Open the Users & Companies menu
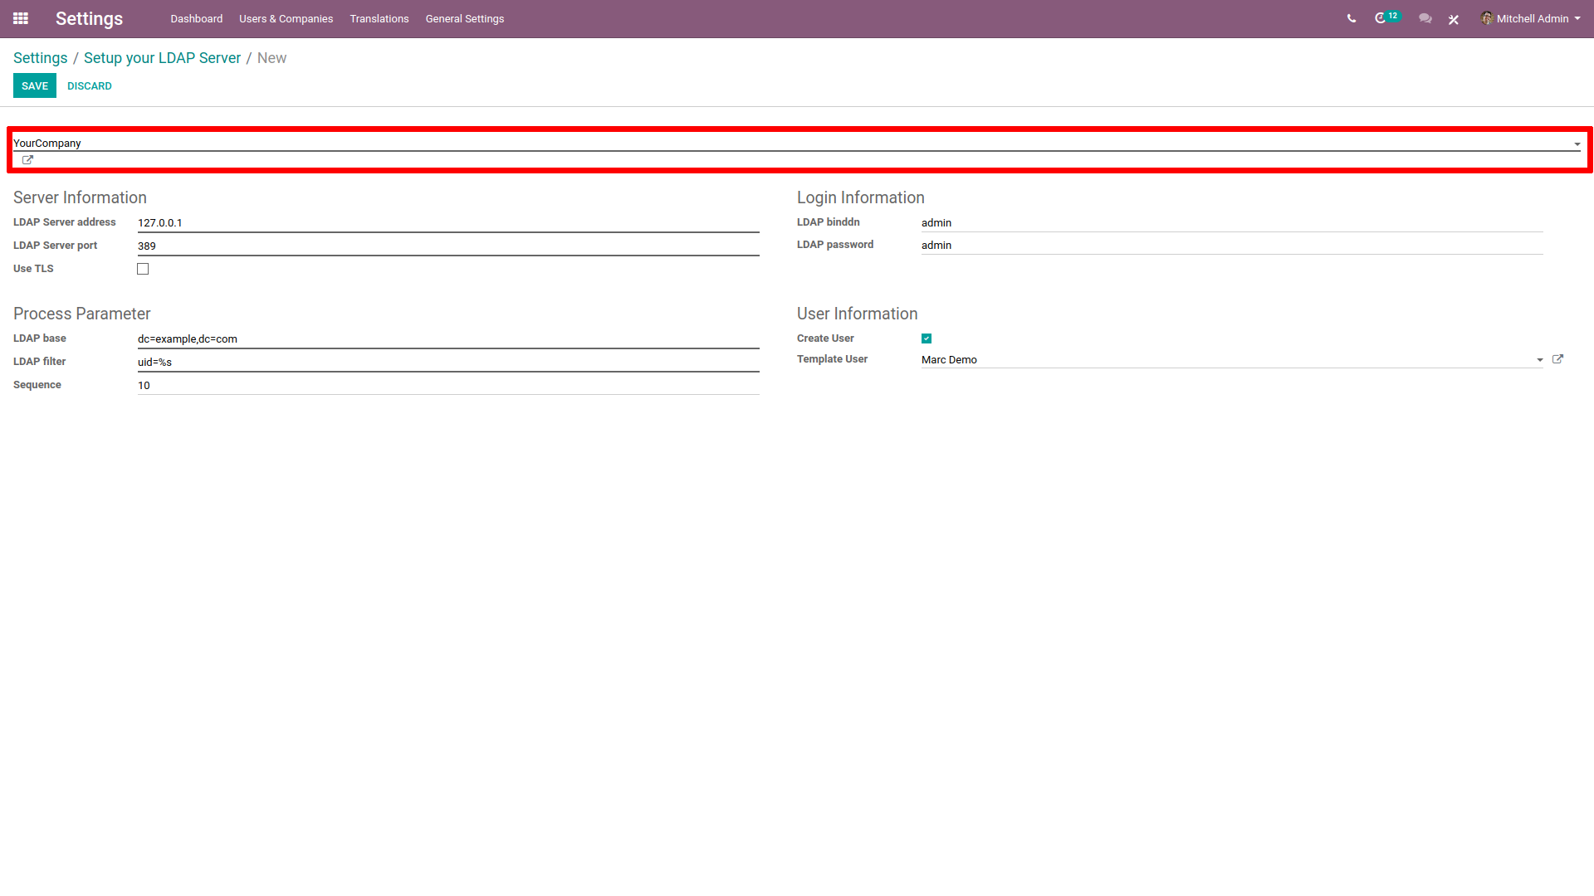 click(284, 18)
